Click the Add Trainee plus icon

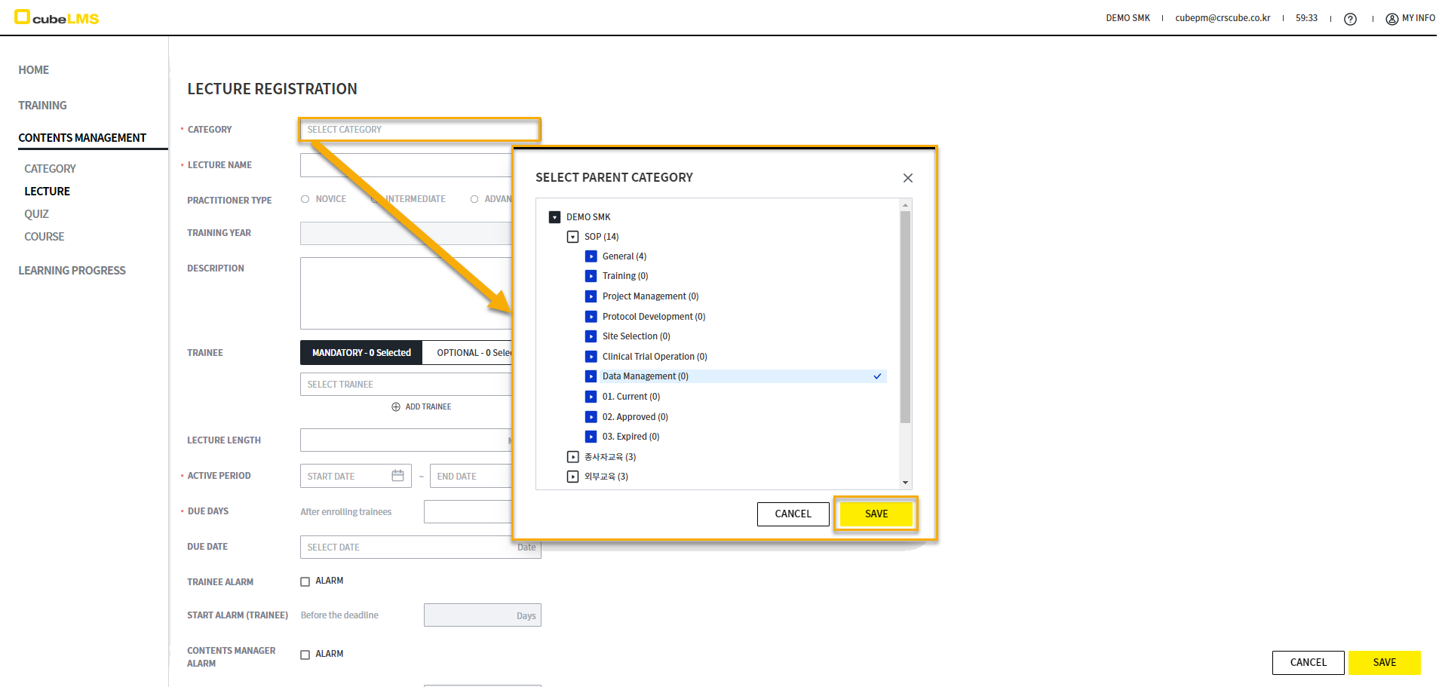396,407
